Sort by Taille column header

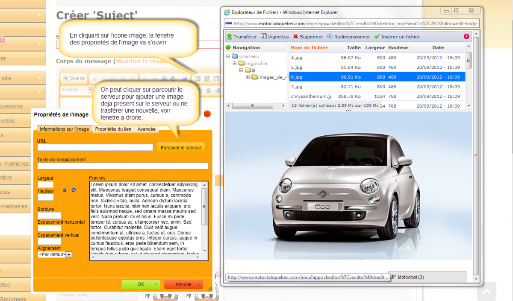[354, 47]
